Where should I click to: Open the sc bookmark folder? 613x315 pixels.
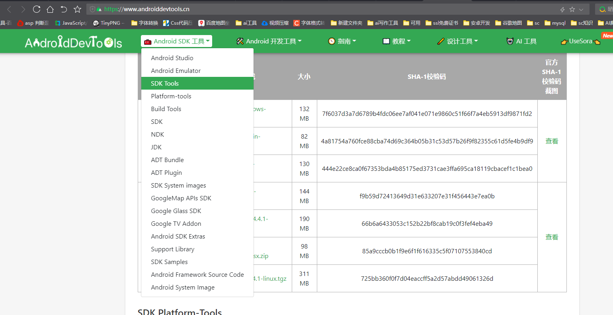point(533,23)
